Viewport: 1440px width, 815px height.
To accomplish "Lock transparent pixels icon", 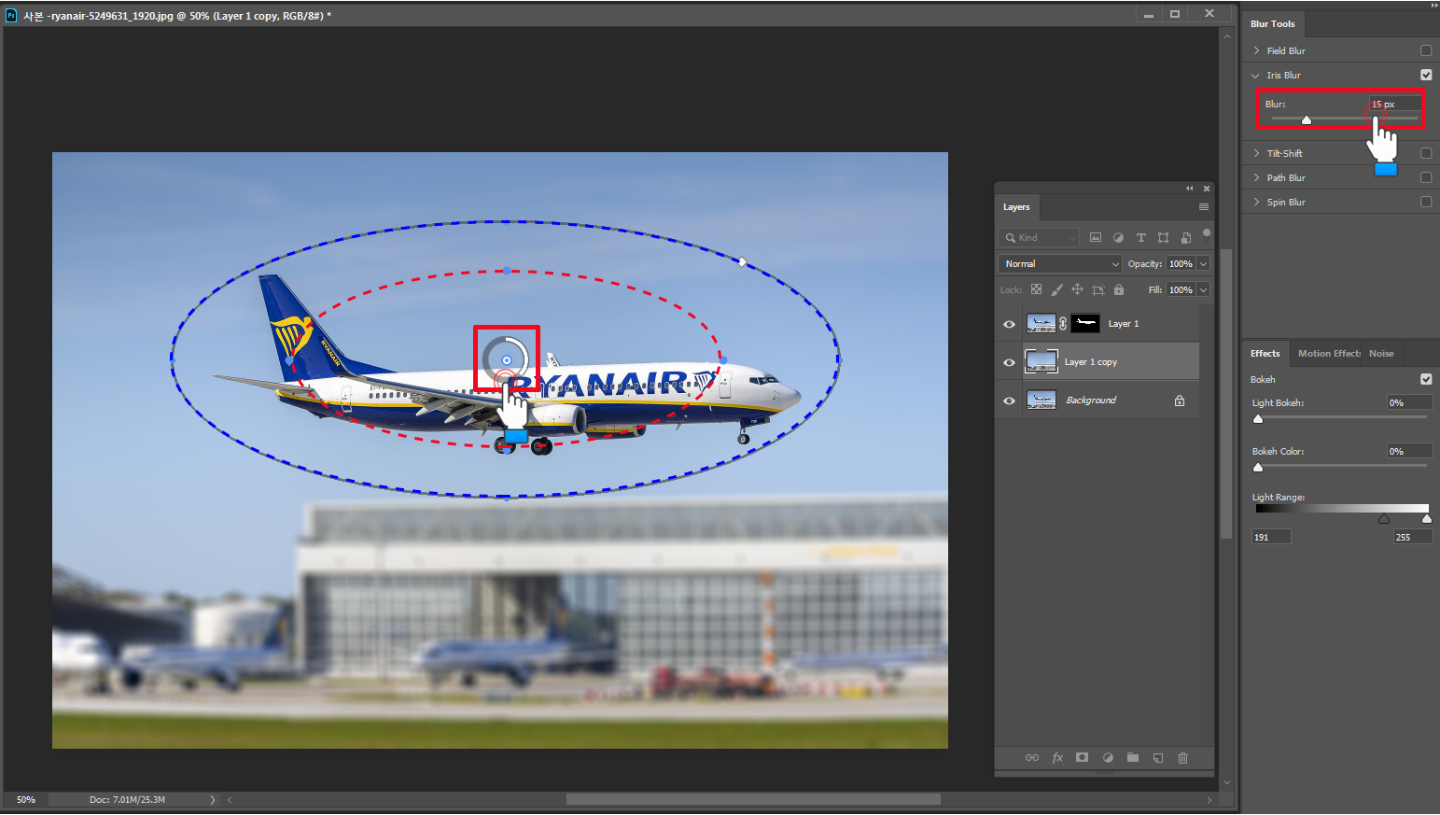I will (1036, 289).
